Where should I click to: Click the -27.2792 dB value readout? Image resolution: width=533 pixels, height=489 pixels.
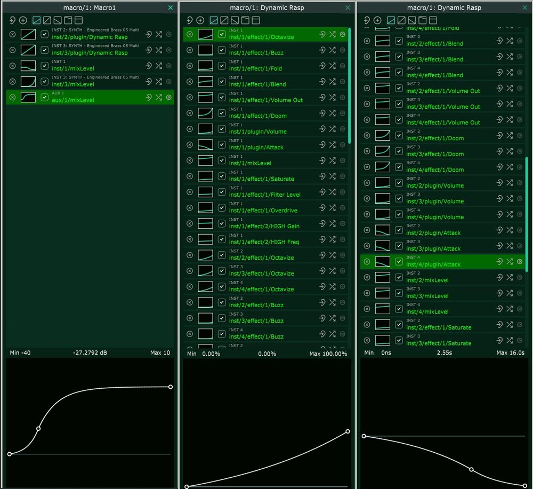pyautogui.click(x=90, y=352)
